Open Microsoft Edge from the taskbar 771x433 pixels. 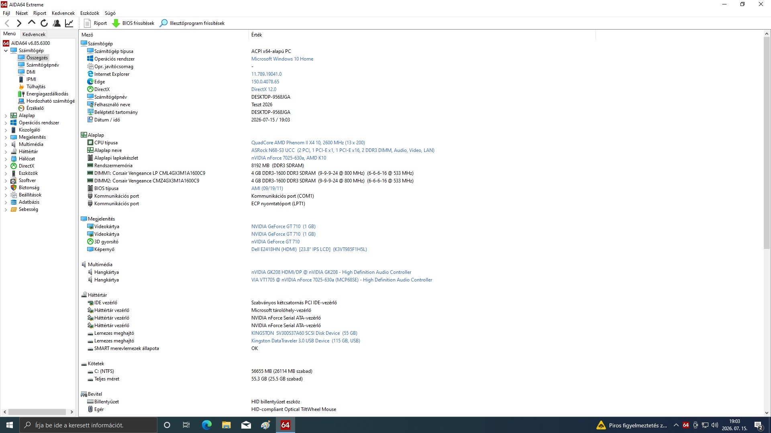(206, 425)
